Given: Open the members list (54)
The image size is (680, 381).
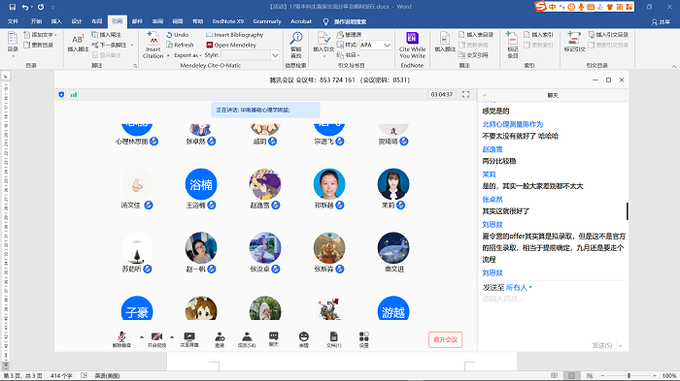Looking at the screenshot, I should coord(247,339).
